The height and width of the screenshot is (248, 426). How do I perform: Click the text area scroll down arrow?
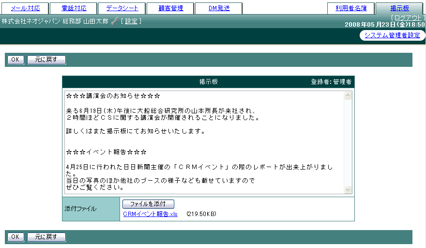pos(348,189)
